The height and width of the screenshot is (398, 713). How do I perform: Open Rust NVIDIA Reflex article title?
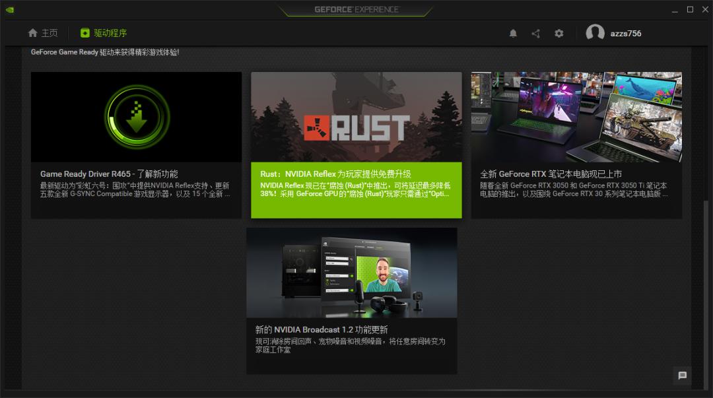pyautogui.click(x=335, y=174)
